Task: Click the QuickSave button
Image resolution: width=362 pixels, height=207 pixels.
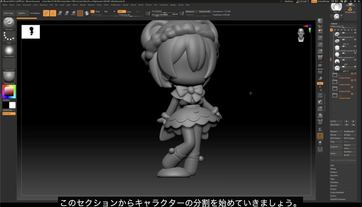Action: point(288,1)
